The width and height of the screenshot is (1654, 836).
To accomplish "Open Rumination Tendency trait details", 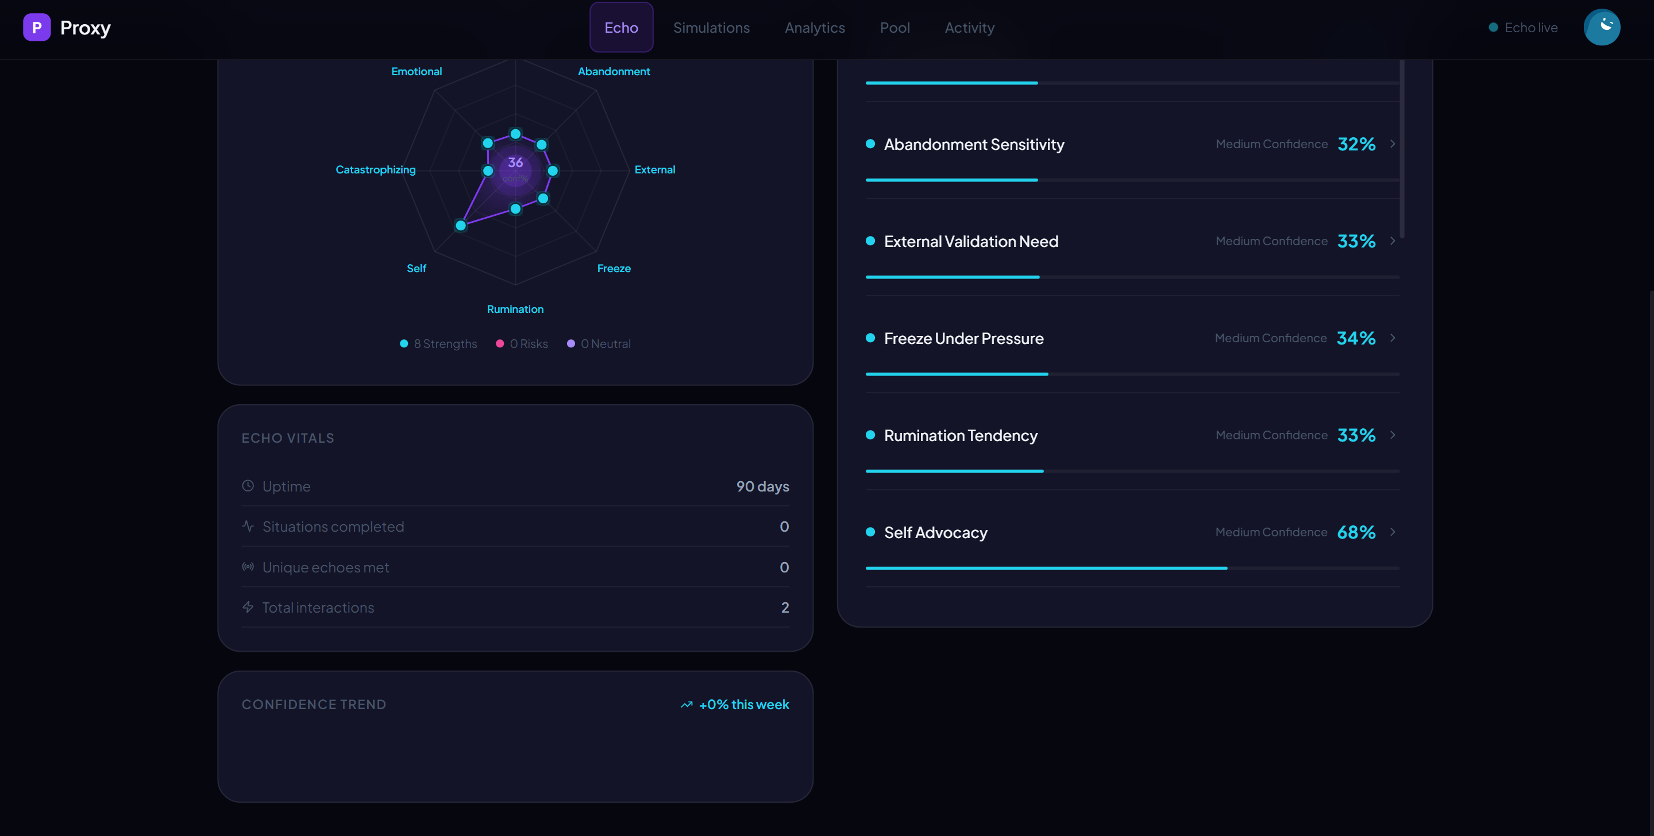I will tap(961, 436).
